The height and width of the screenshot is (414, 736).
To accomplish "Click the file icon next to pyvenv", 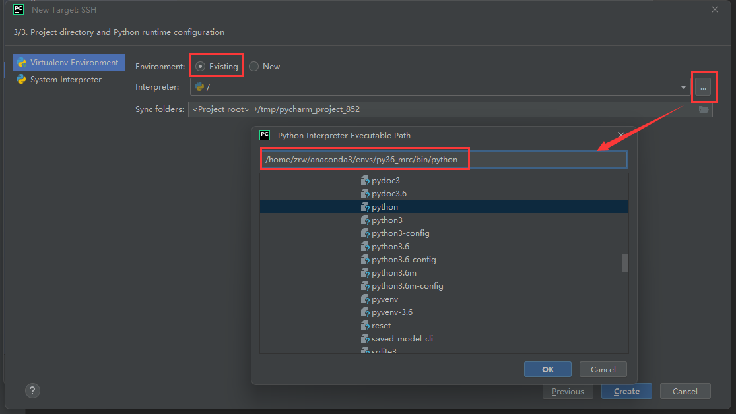I will coord(364,299).
